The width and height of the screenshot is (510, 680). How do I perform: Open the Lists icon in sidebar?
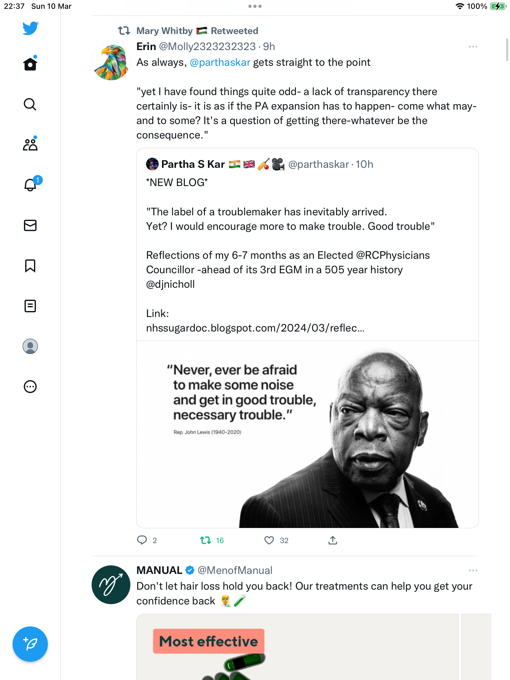[30, 306]
